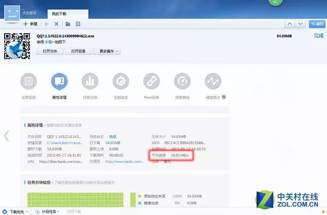Click the 累积下载 value 54.03MB
Viewport: 327px width, 215px height.
click(54, 149)
